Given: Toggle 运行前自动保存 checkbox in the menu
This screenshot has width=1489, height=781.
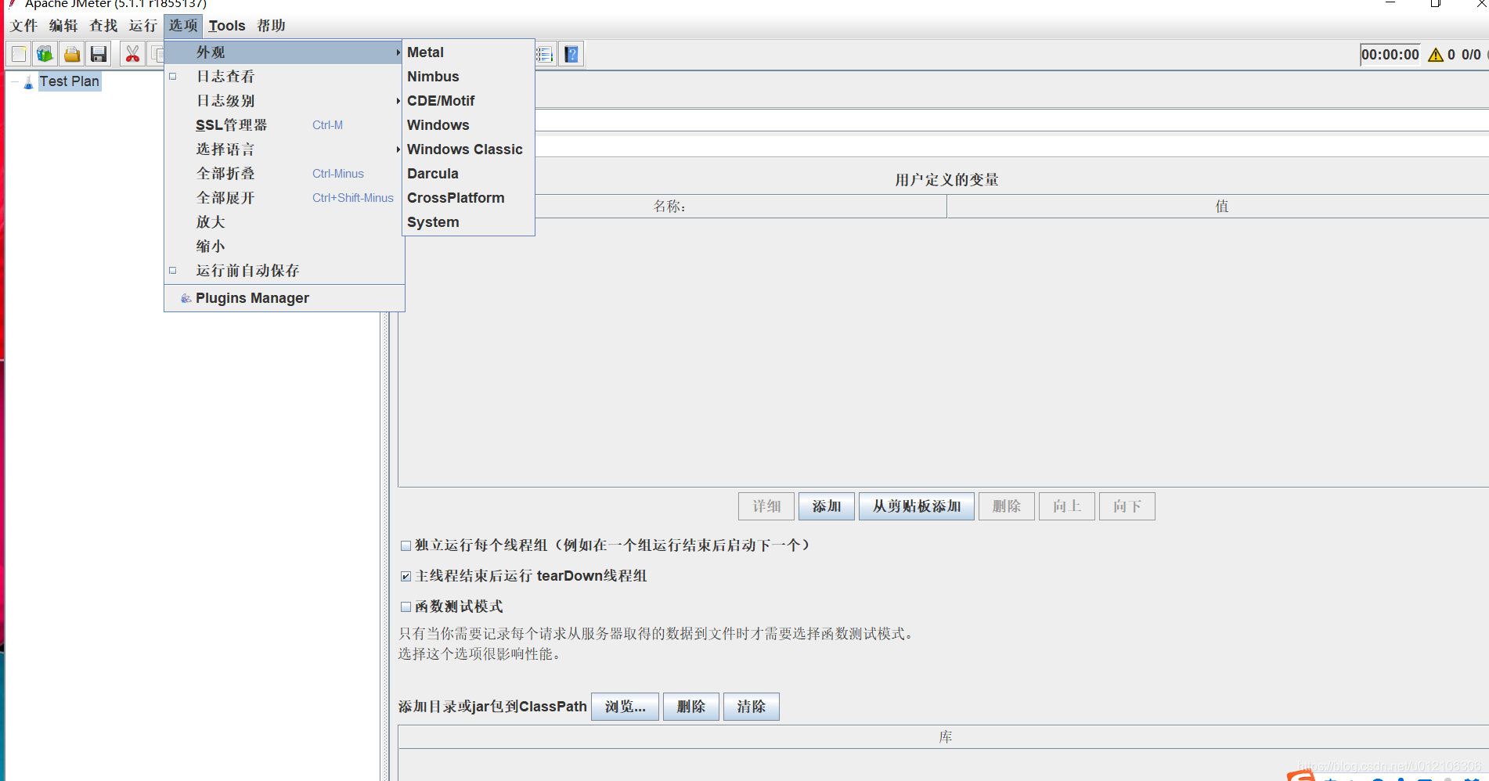Looking at the screenshot, I should pyautogui.click(x=173, y=271).
